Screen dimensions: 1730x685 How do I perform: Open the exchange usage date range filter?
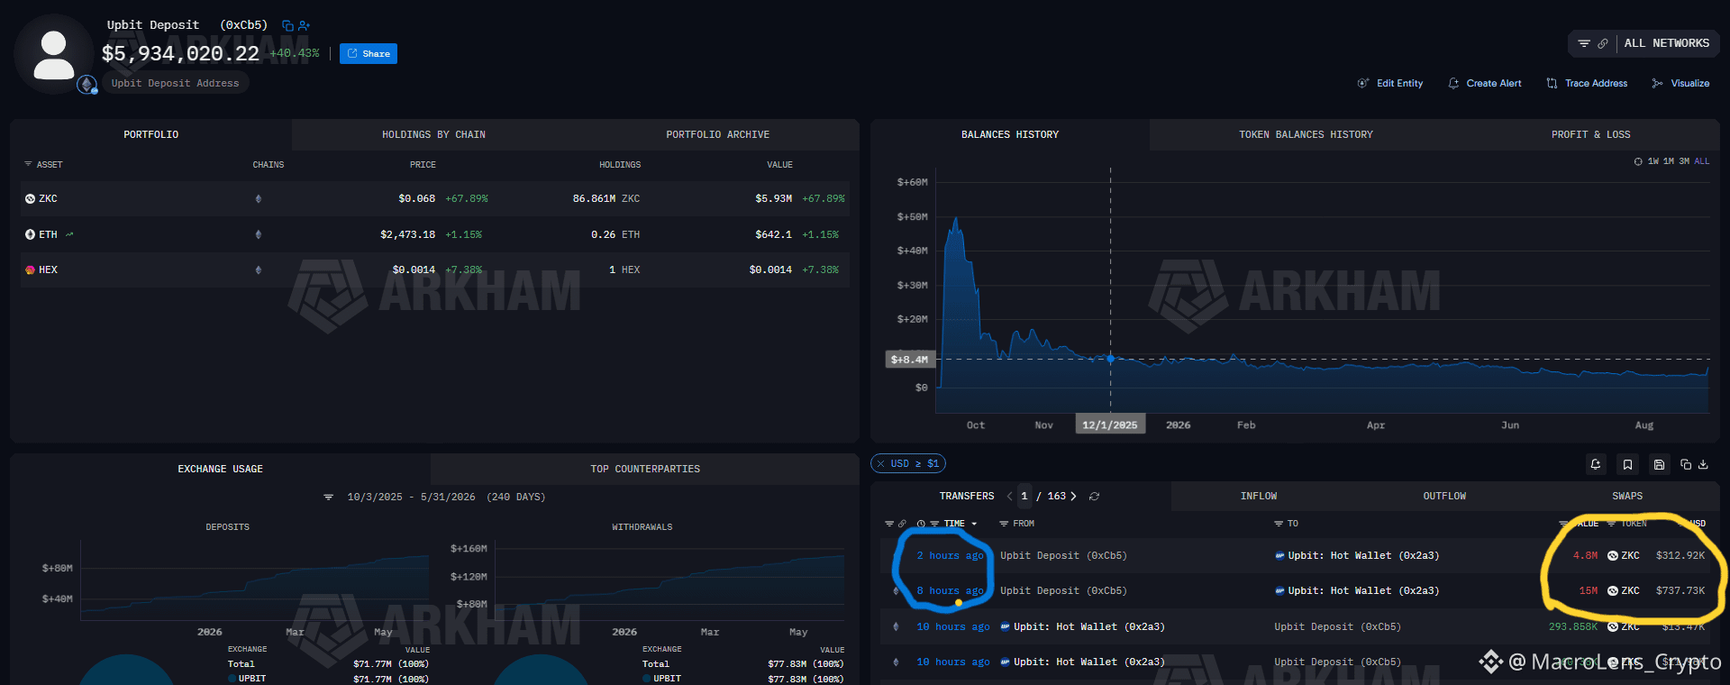[328, 497]
